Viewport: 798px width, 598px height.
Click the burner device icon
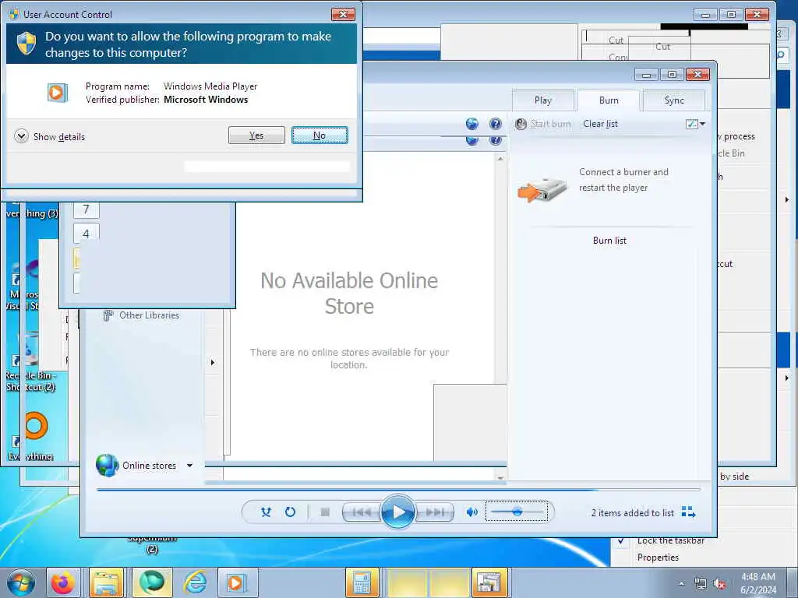pyautogui.click(x=542, y=190)
